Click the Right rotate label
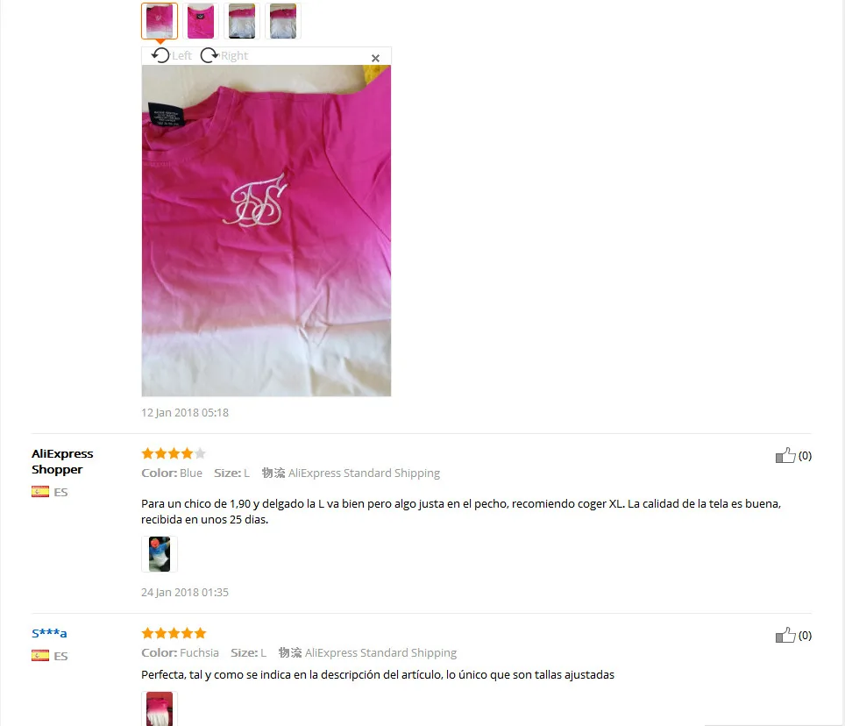Image resolution: width=845 pixels, height=726 pixels. pos(234,55)
